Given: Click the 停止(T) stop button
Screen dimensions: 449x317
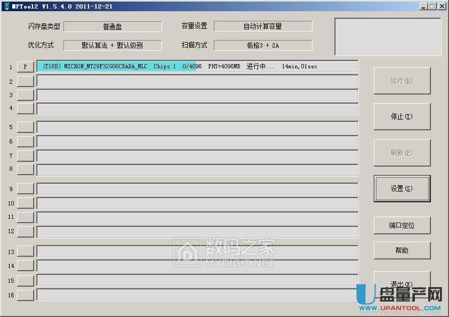Looking at the screenshot, I should tap(402, 116).
